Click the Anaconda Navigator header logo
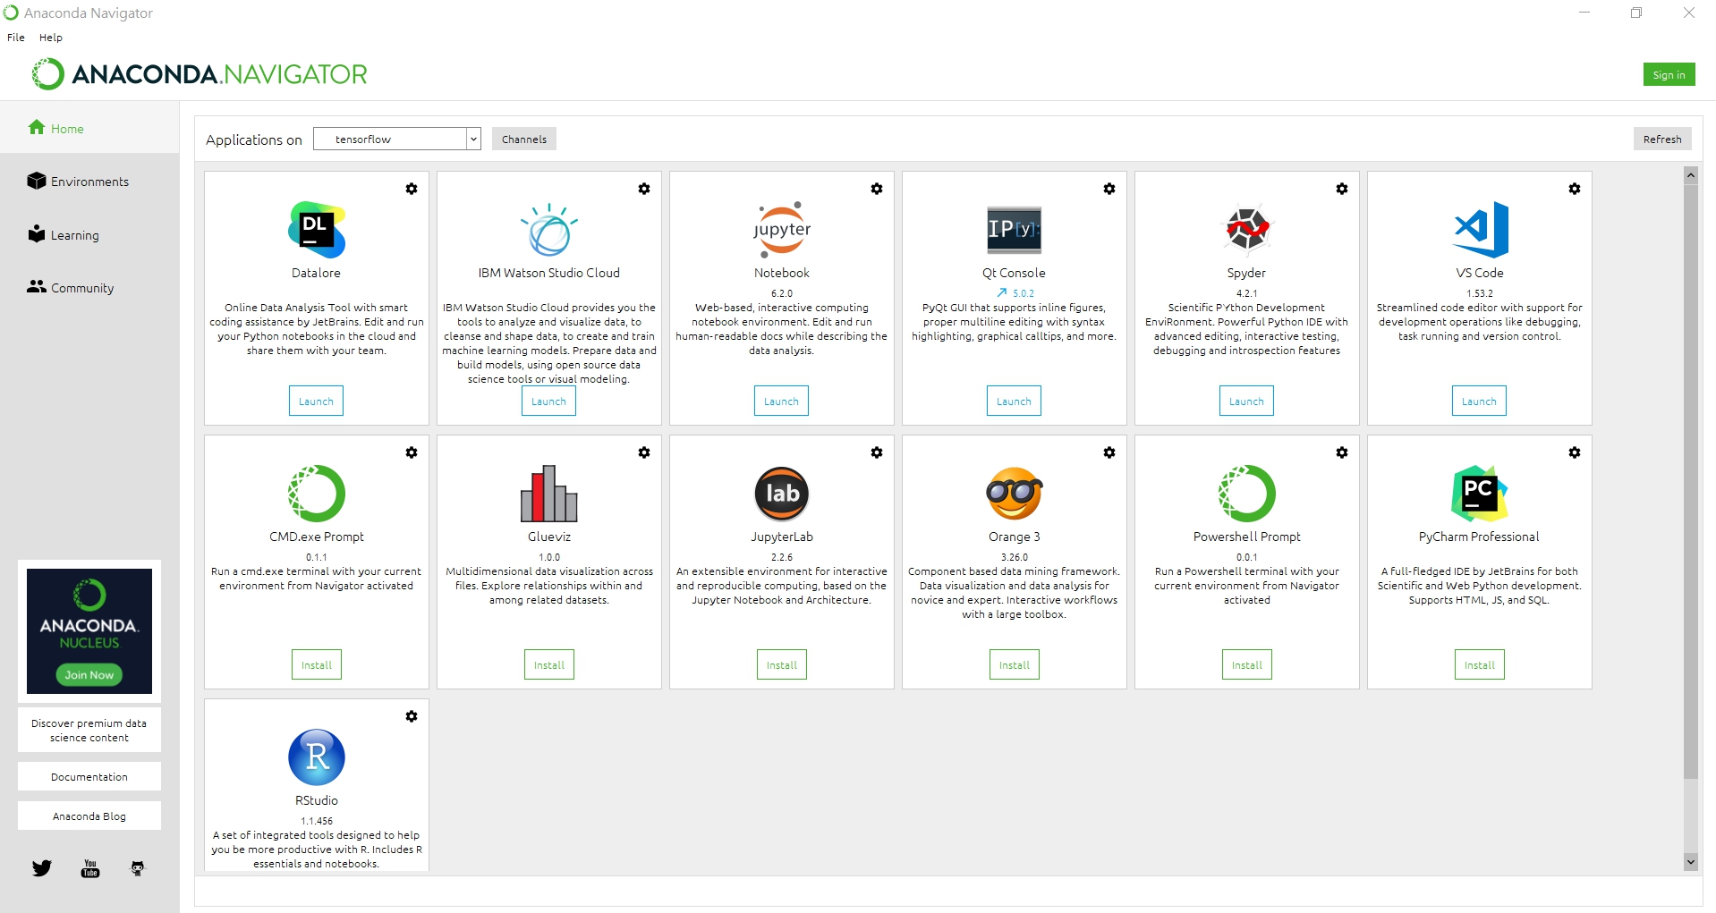Screen dimensions: 1716x913 tap(200, 74)
